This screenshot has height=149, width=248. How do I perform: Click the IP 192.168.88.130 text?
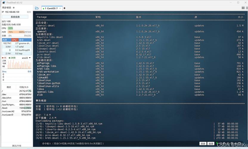point(11,12)
